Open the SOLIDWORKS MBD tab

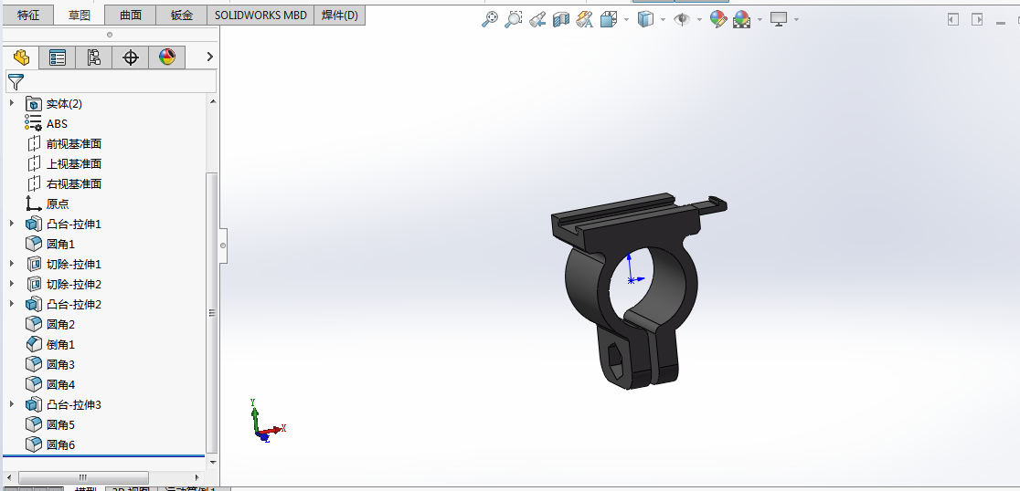pos(260,15)
